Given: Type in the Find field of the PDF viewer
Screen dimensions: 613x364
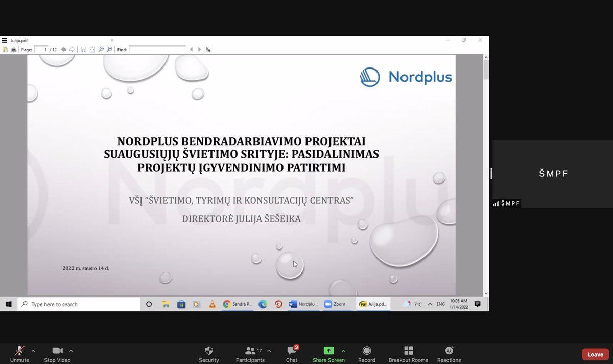Looking at the screenshot, I should pos(156,49).
